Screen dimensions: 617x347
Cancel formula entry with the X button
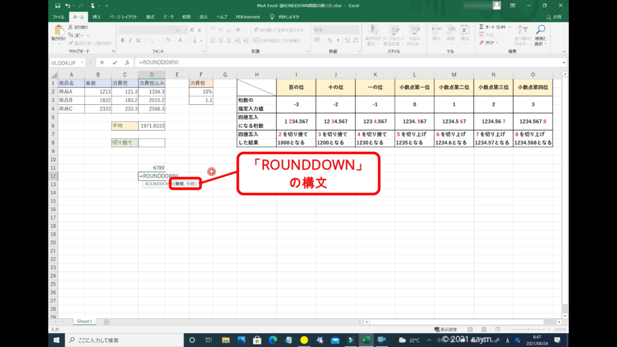pos(102,62)
